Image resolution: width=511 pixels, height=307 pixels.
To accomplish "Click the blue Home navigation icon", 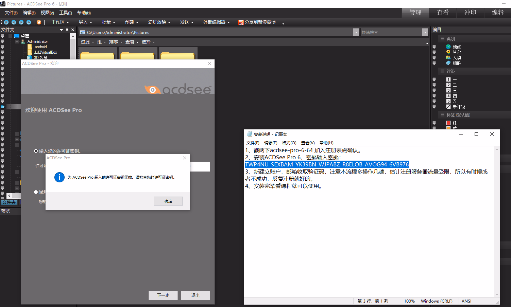I will [x=6, y=22].
